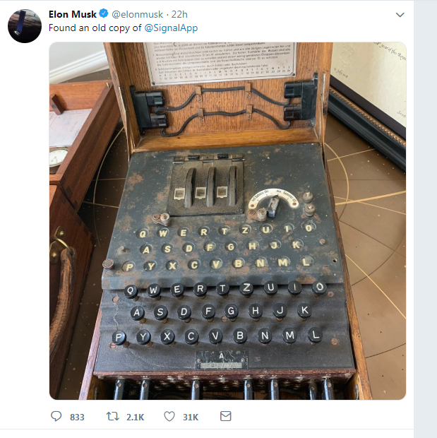Screen dimensions: 437x438
Task: Like the tweet with the heart icon
Action: [169, 417]
